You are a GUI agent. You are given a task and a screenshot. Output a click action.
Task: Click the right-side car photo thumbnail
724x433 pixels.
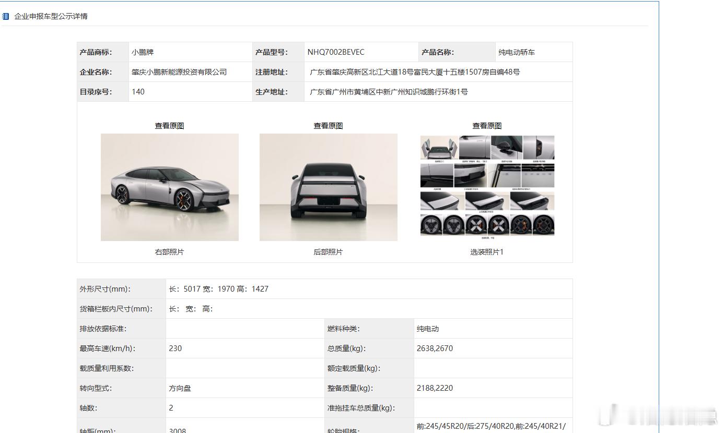[x=170, y=187]
